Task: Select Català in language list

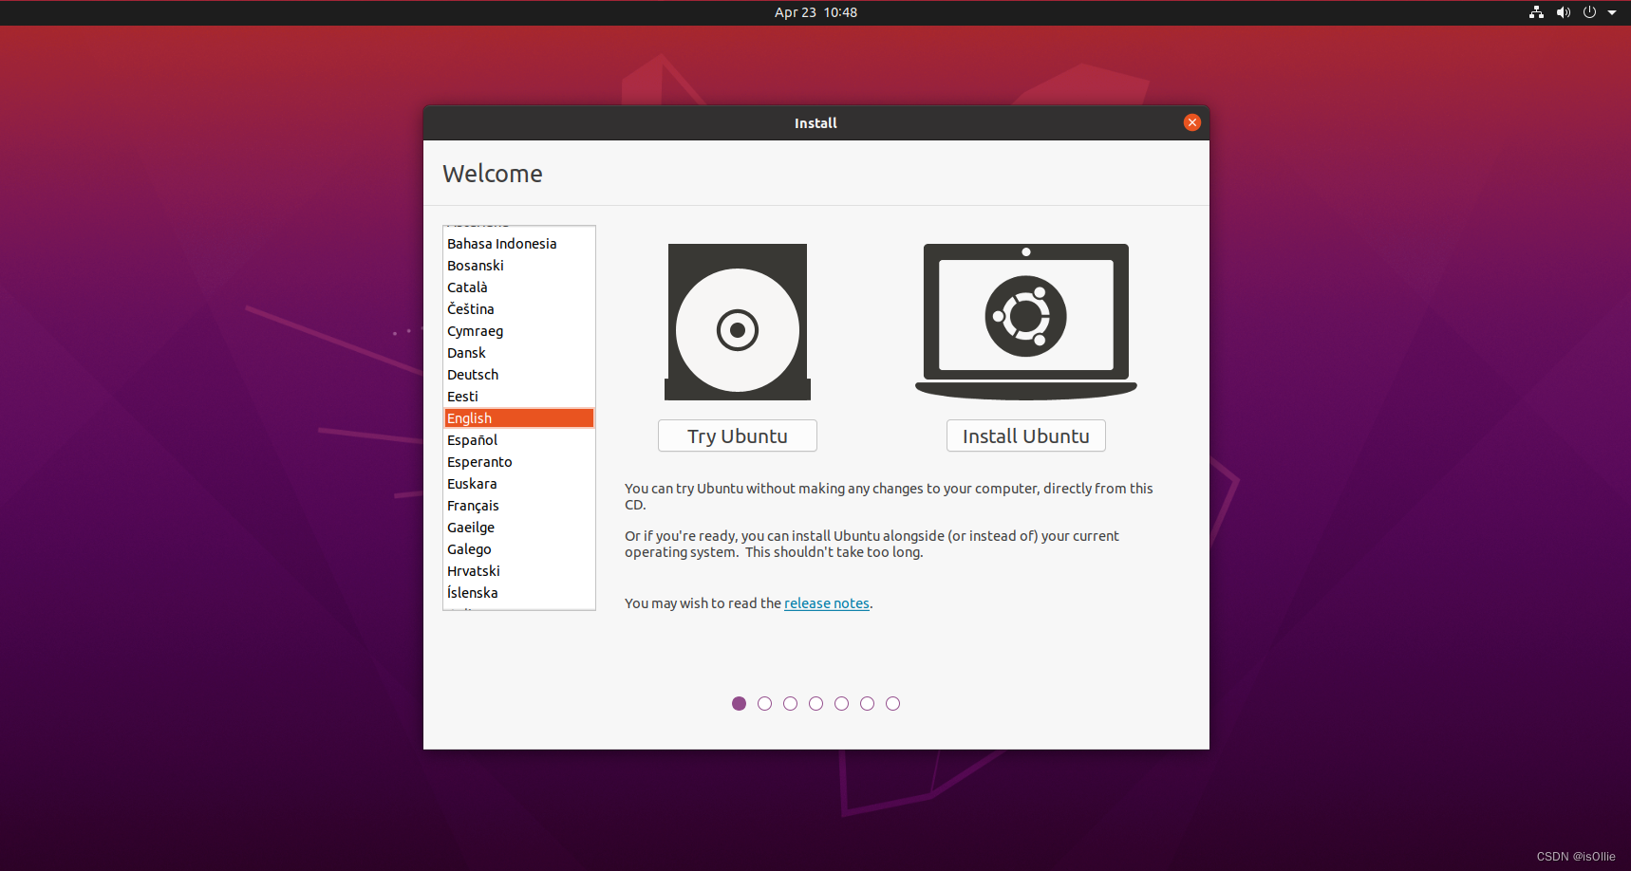Action: pyautogui.click(x=519, y=287)
